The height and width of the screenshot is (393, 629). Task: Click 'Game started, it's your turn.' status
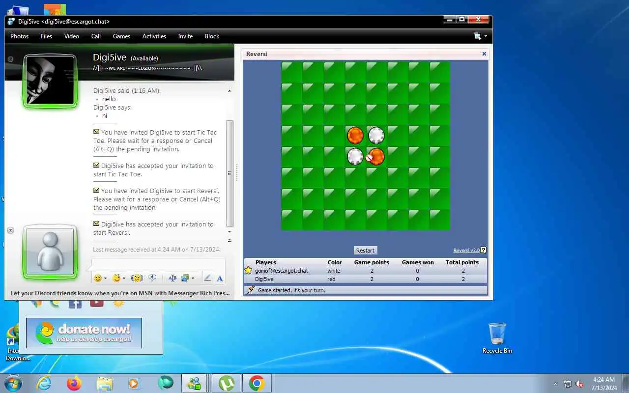(x=291, y=290)
